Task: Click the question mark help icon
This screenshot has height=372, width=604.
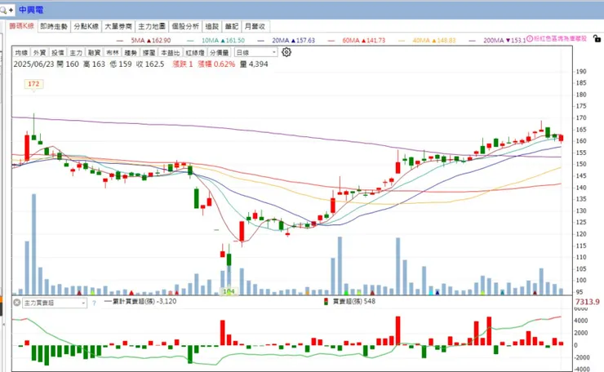Action: (94, 303)
